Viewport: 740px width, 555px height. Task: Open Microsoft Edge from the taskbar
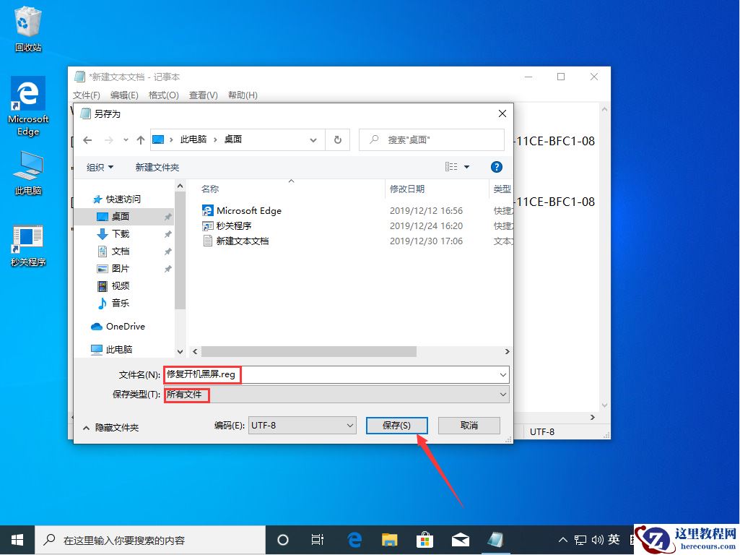coord(354,539)
